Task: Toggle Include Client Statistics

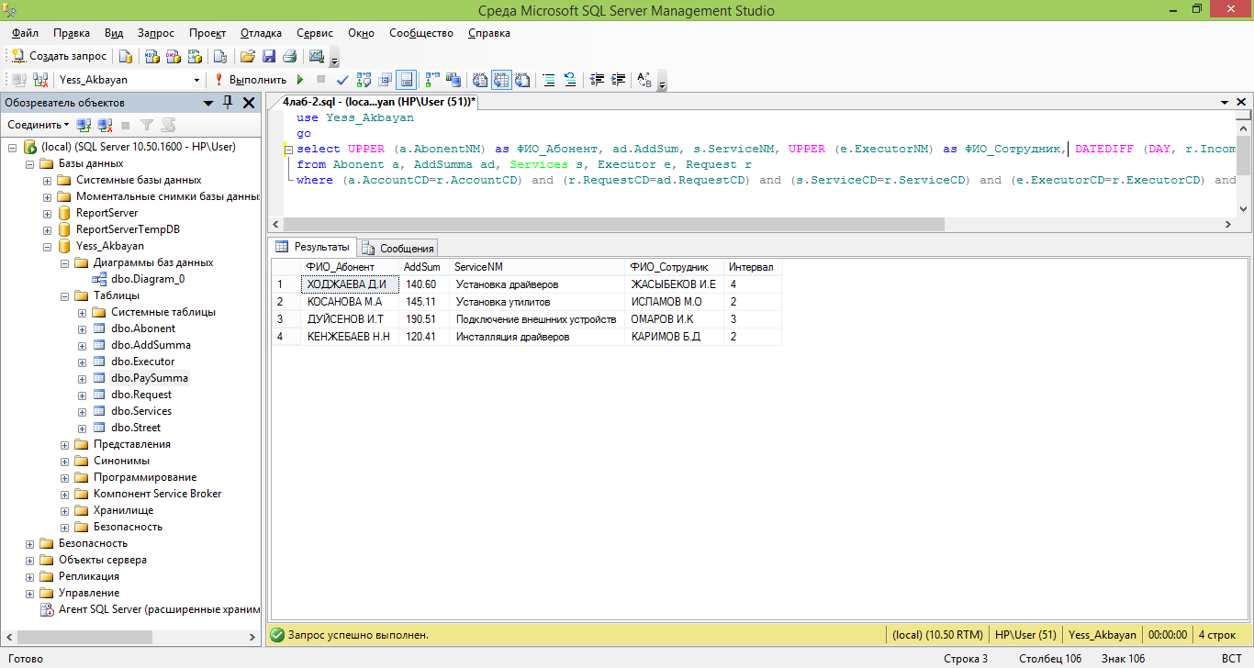Action: click(453, 80)
